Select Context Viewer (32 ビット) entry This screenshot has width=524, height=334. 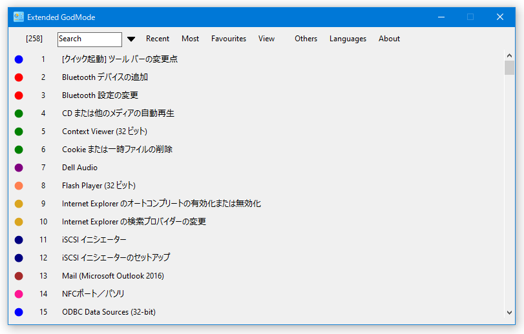click(x=105, y=132)
